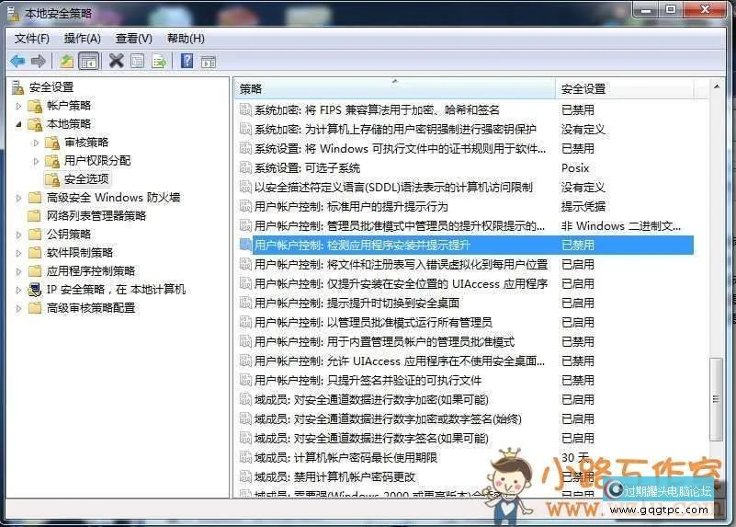The height and width of the screenshot is (527, 736).
Task: Open the 帮助(H) menu
Action: coord(186,39)
